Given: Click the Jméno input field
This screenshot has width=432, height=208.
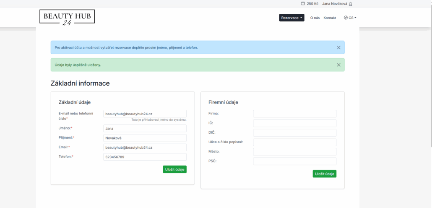Looking at the screenshot, I should (145, 129).
